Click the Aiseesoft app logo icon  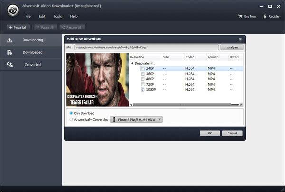tap(13, 10)
